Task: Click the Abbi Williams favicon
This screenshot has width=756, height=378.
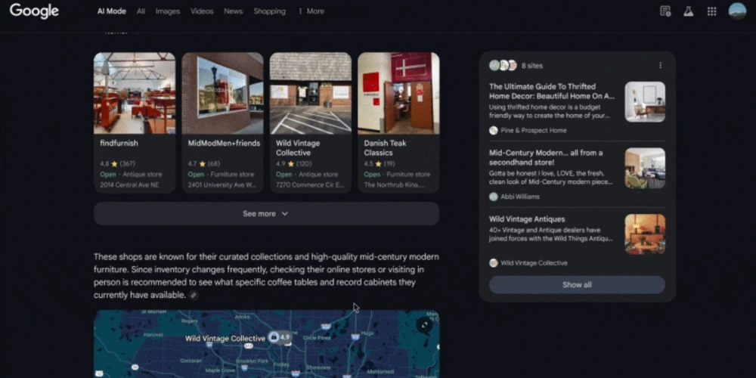Action: (x=493, y=197)
